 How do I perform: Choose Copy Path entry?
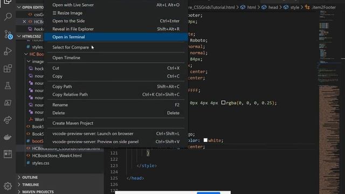tap(116, 86)
